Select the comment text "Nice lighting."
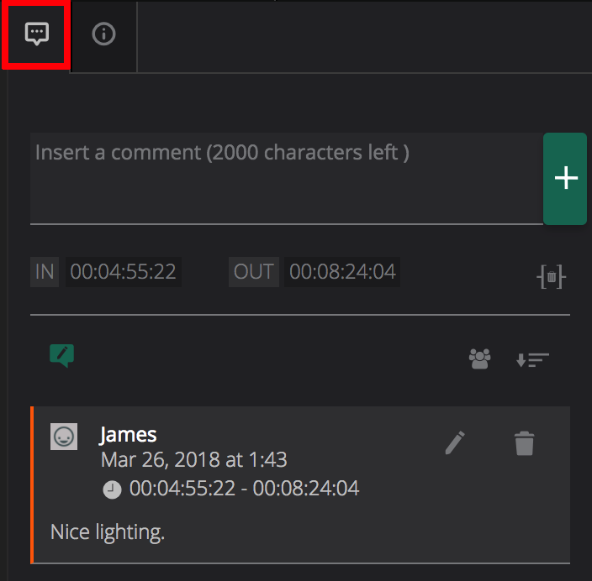 coord(107,532)
